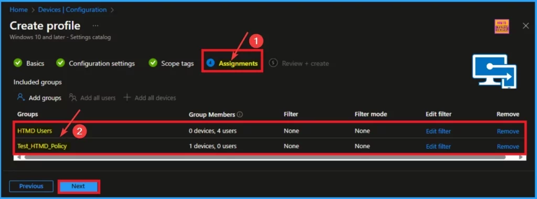Click the scrollbar right arrow

pos(521,157)
